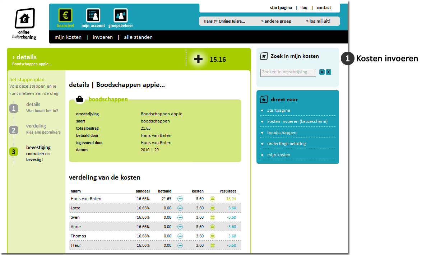Click the black plus icon beside 15.16

tap(198, 59)
